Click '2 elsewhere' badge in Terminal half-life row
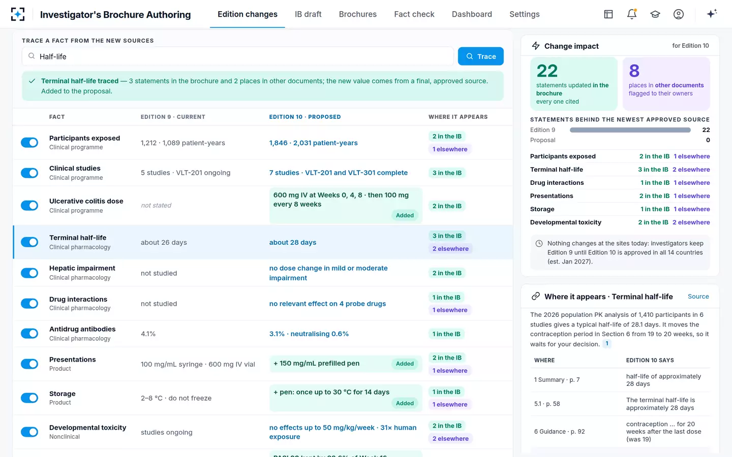Screen dimensions: 732x457 click(x=450, y=249)
